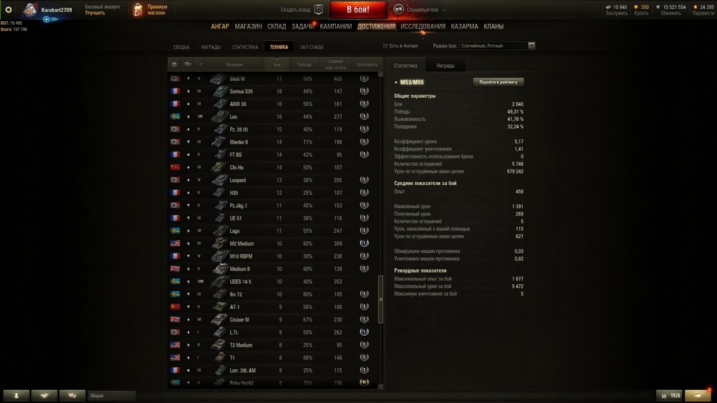The height and width of the screenshot is (403, 717).
Task: Open the chat channels icon in bottom bar
Action: click(x=72, y=395)
